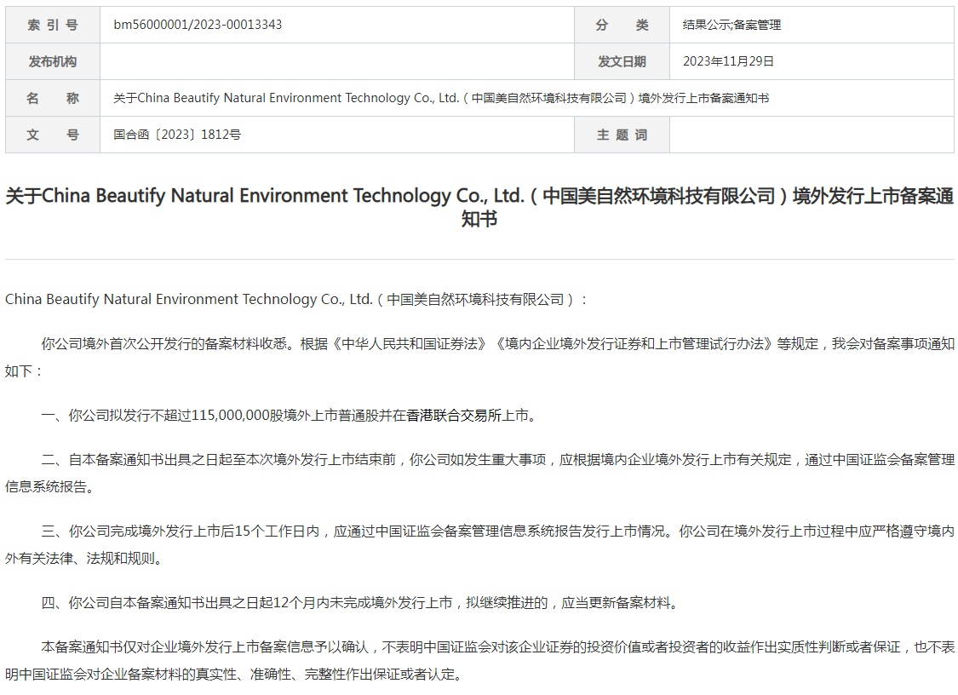Viewport: 958px width, 695px height.
Task: Click the 索引号 label cell
Action: tap(53, 25)
